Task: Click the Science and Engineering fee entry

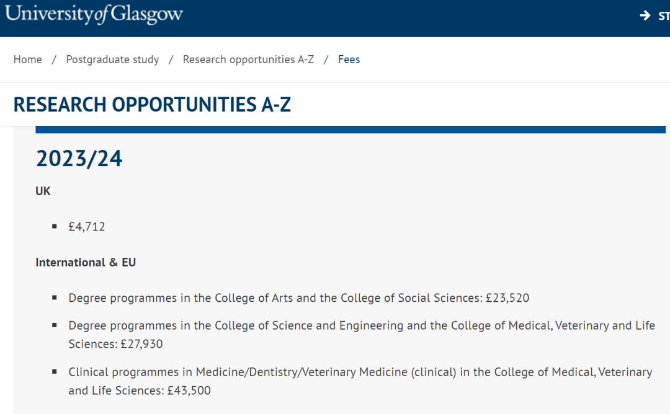Action: [x=362, y=335]
